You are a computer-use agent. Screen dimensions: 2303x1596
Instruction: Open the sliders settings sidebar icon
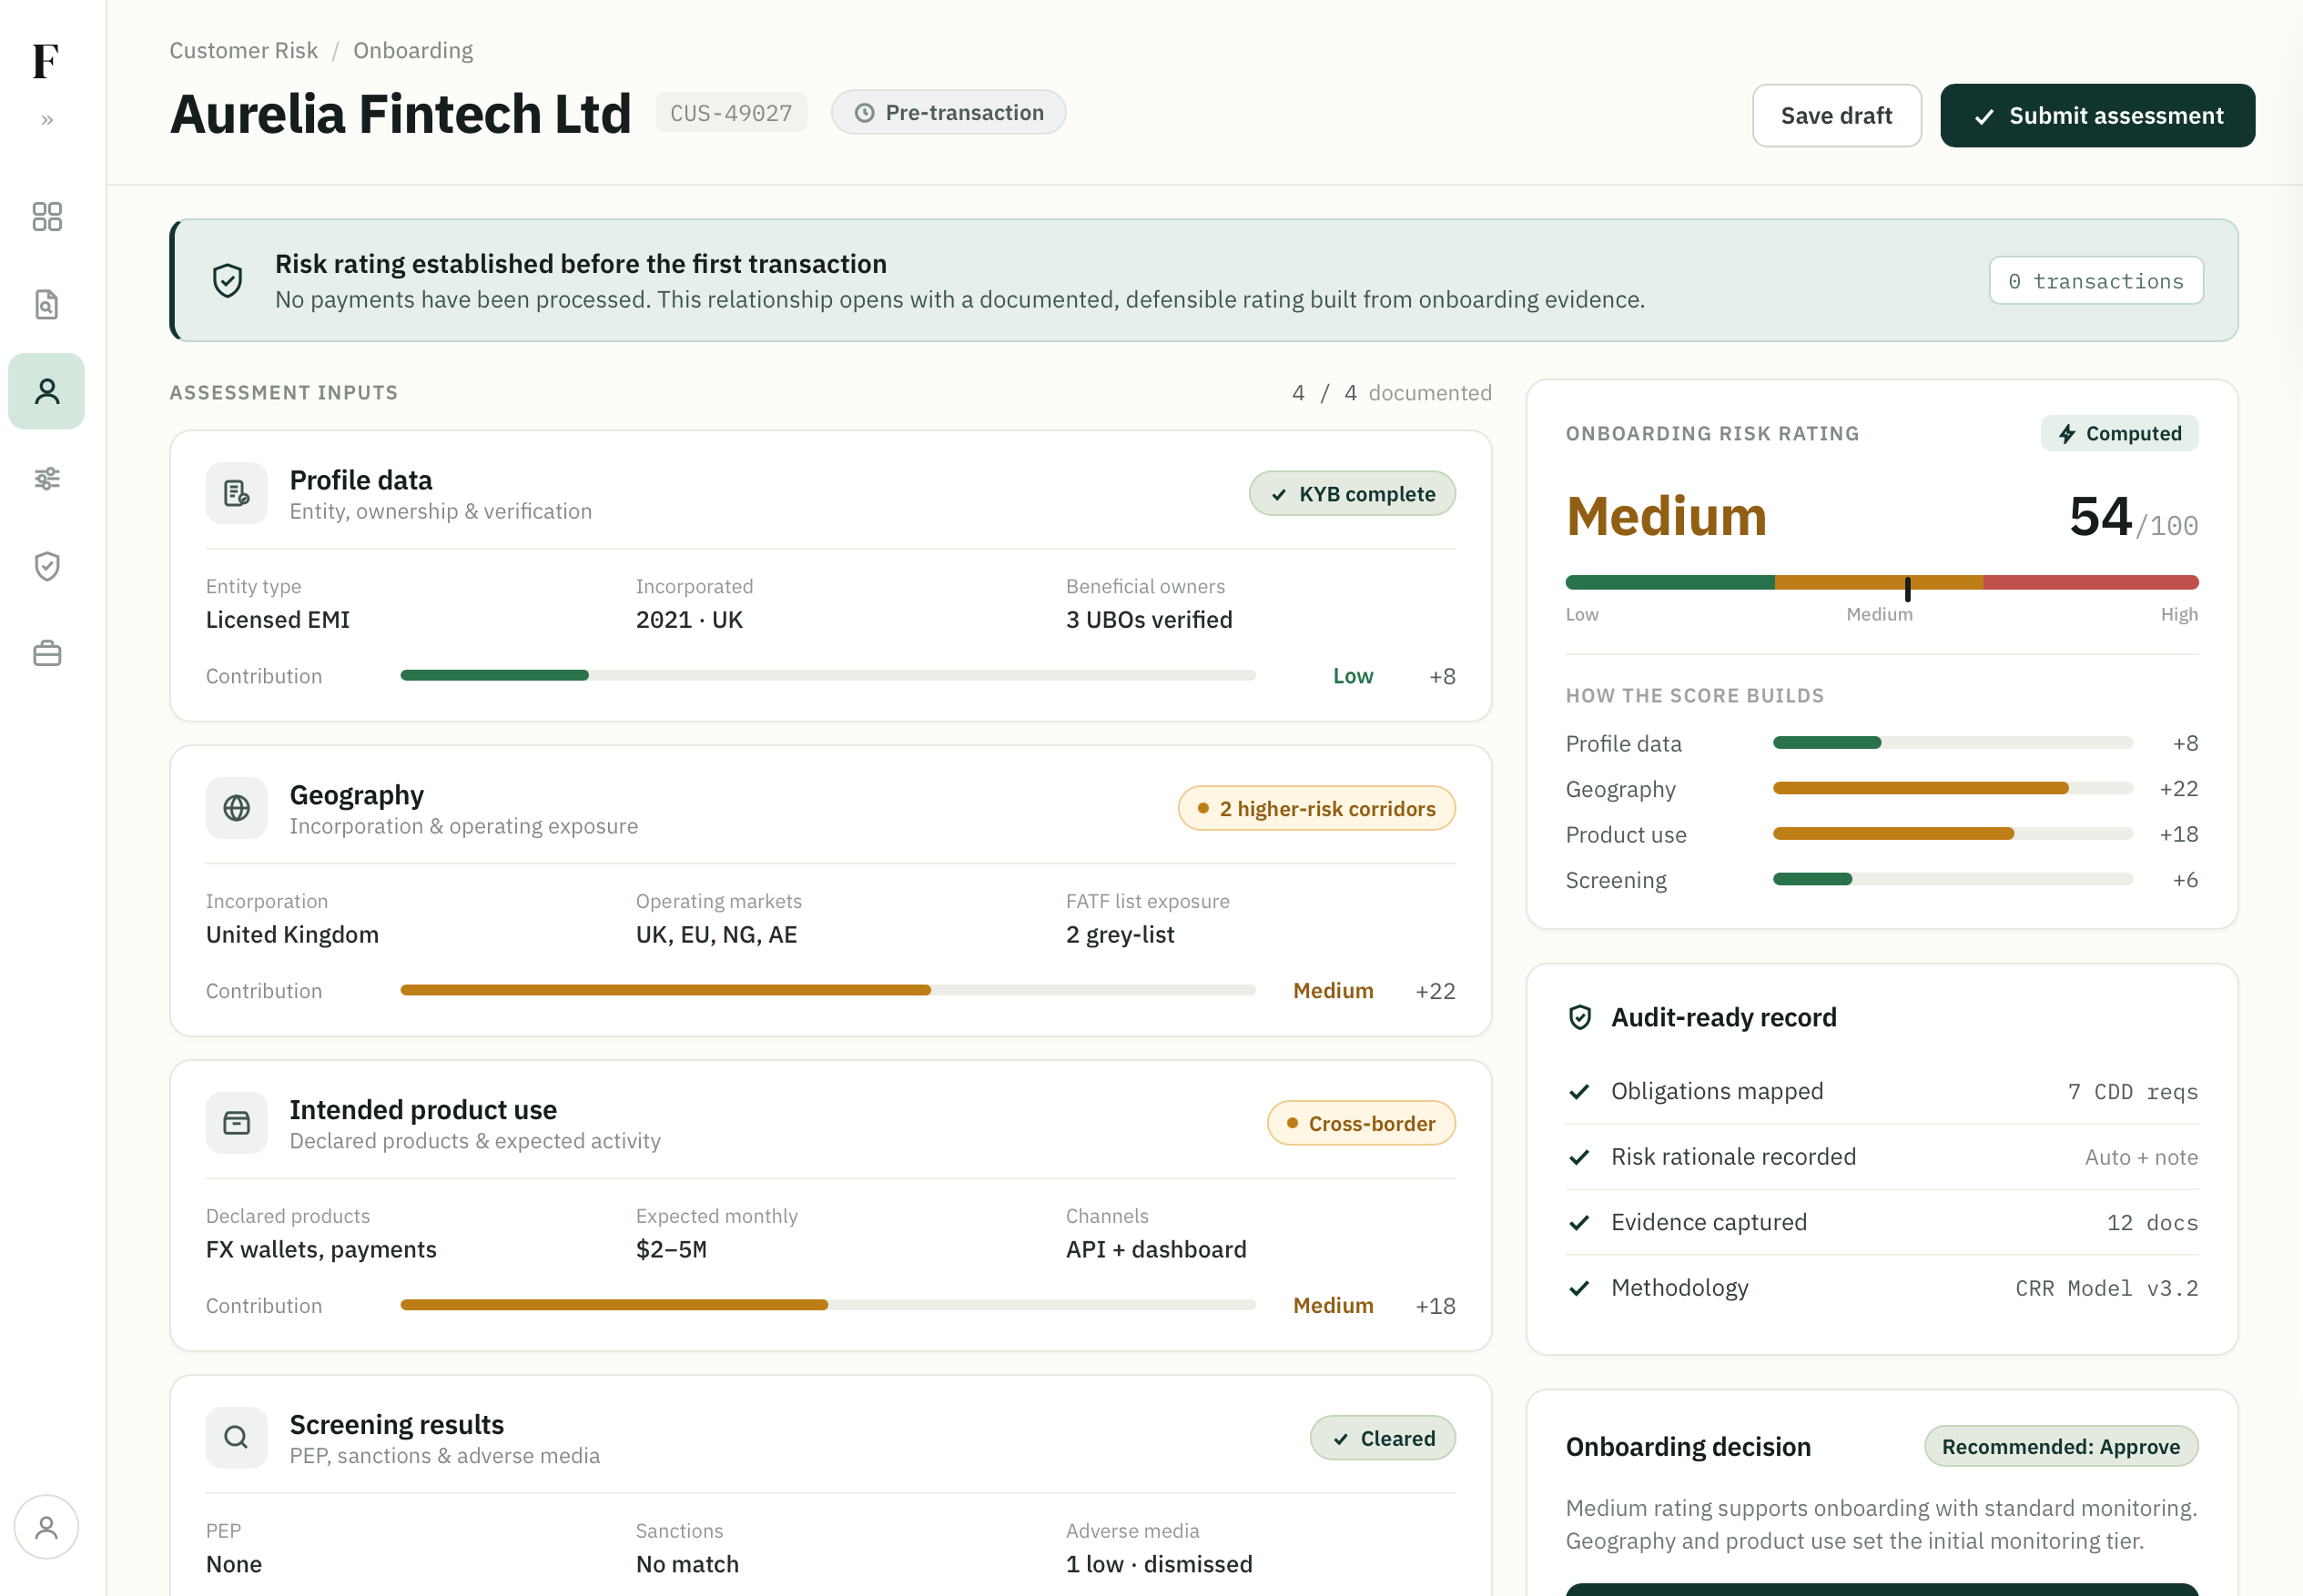click(47, 479)
